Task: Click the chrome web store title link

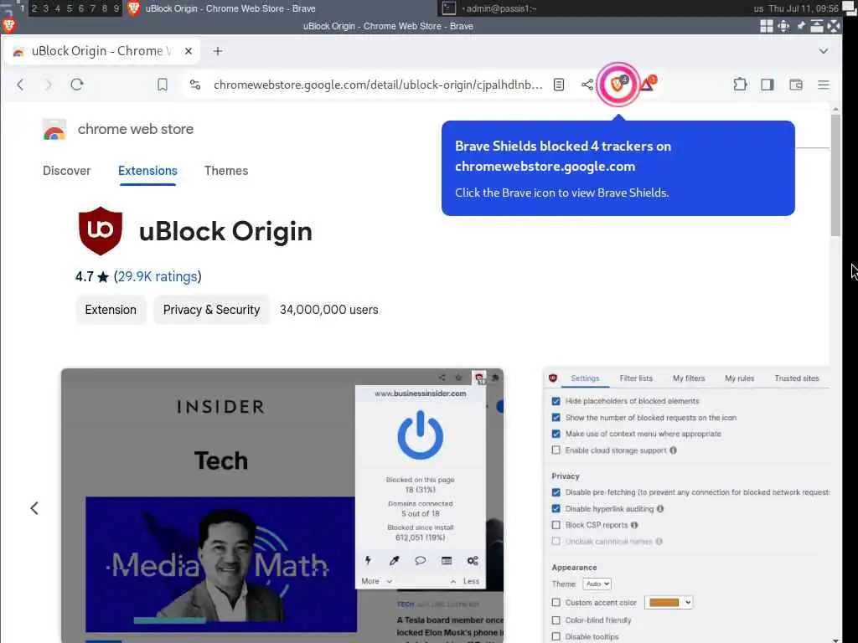Action: tap(135, 129)
